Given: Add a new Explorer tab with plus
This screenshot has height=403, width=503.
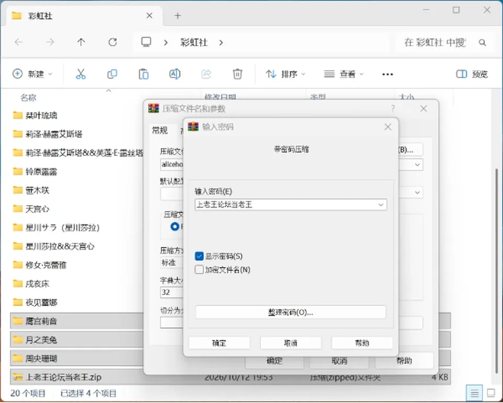Looking at the screenshot, I should [x=178, y=16].
